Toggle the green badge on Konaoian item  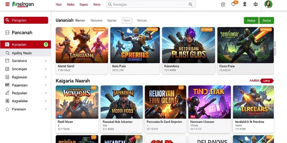click(x=46, y=44)
